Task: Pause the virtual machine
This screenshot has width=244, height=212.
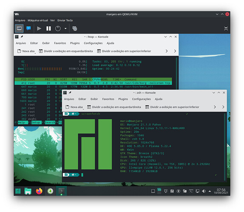Action: (x=48, y=28)
